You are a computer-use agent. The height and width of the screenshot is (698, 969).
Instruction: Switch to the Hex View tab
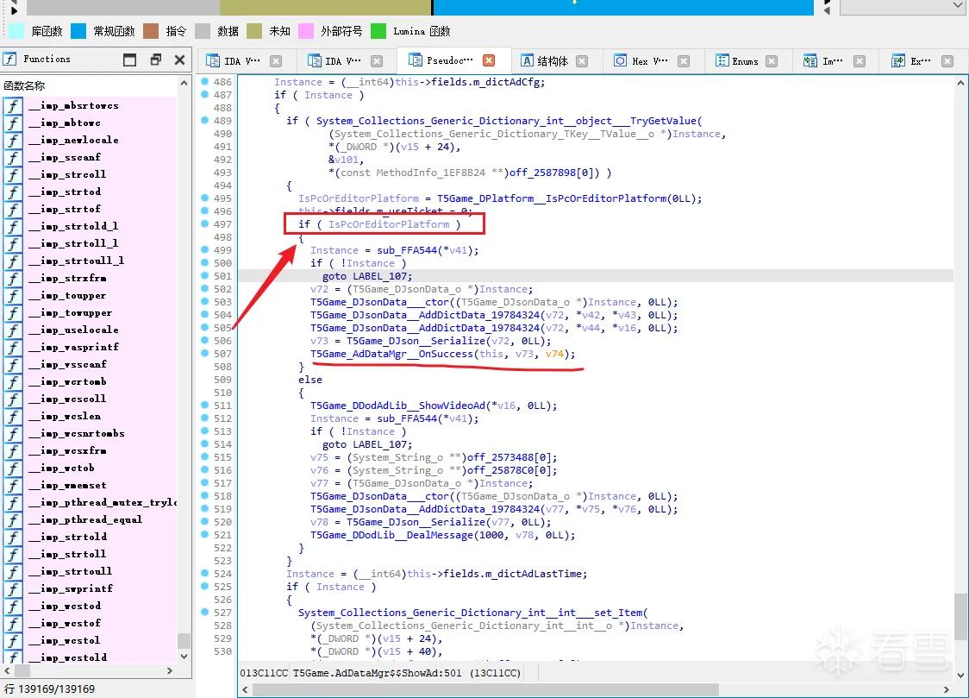pyautogui.click(x=641, y=60)
